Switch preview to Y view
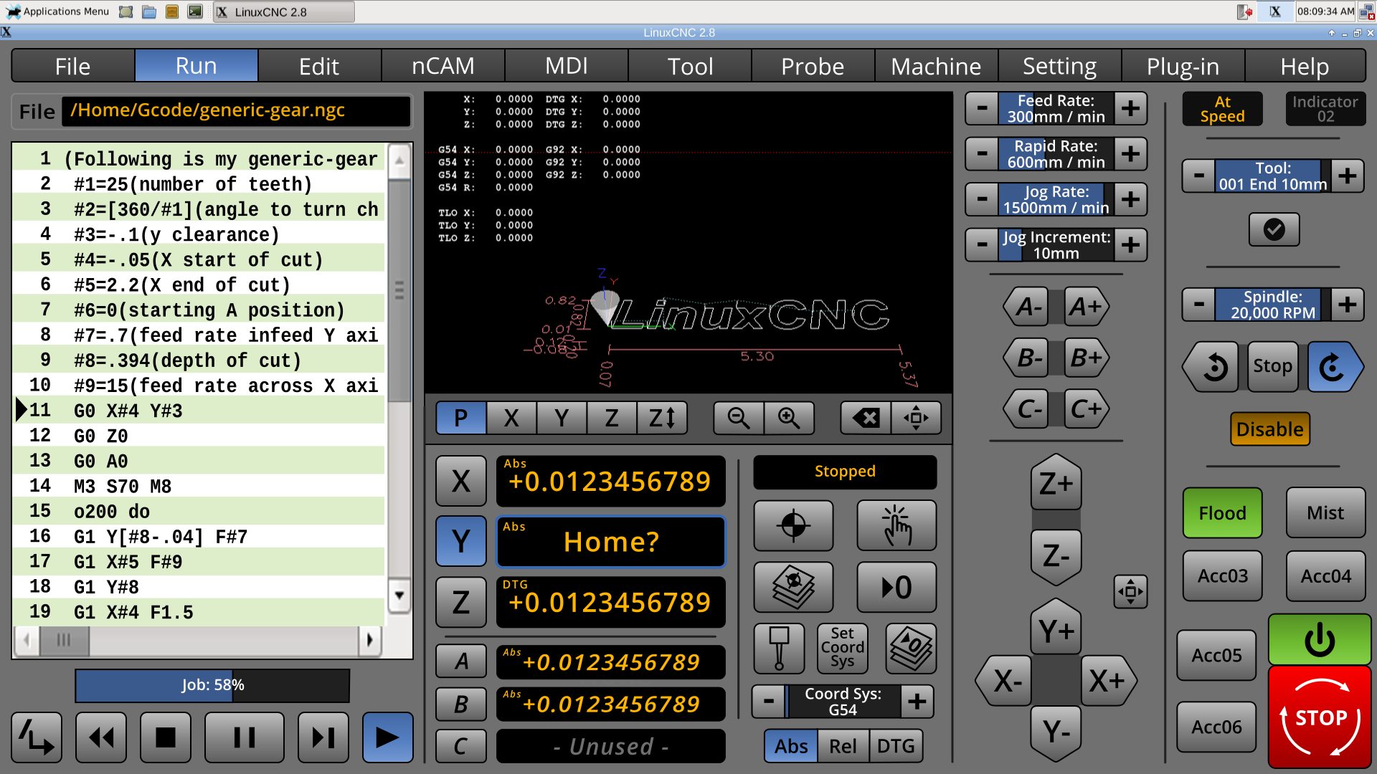Viewport: 1377px width, 774px height. coord(562,418)
